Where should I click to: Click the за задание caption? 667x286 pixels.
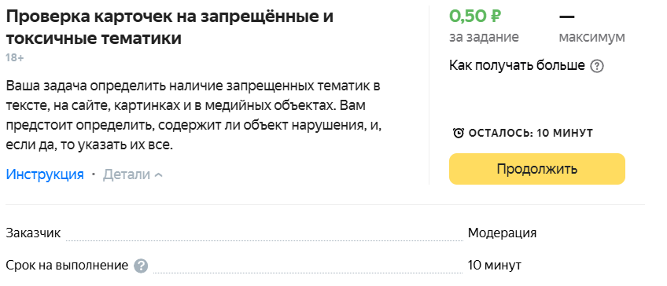click(484, 37)
